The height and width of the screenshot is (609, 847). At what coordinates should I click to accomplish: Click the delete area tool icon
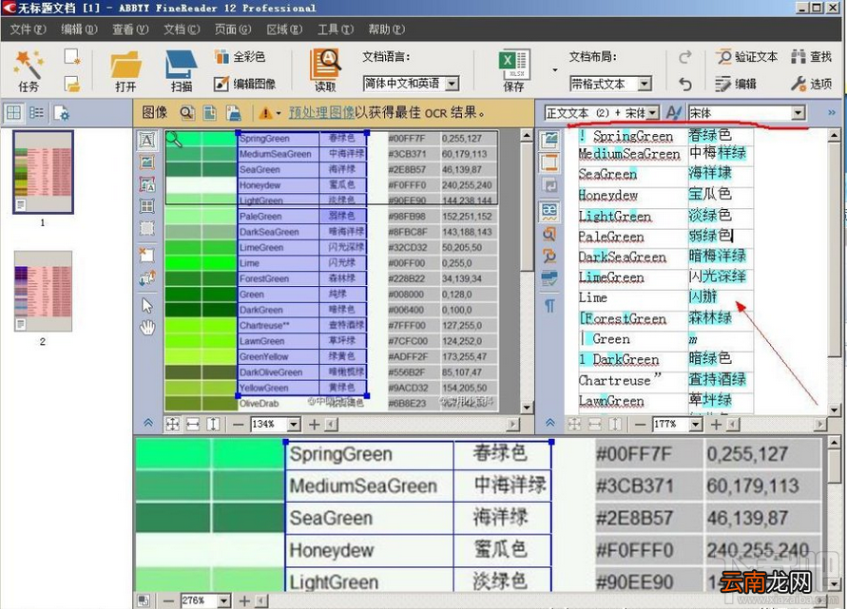(x=147, y=255)
